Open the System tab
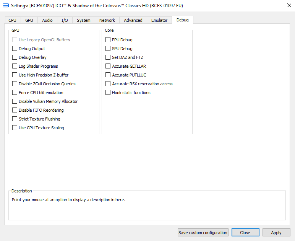Image resolution: width=295 pixels, height=241 pixels. click(x=84, y=20)
